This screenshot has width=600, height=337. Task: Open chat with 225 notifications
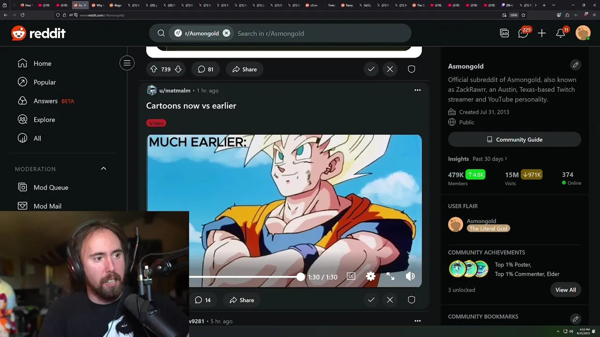point(523,33)
